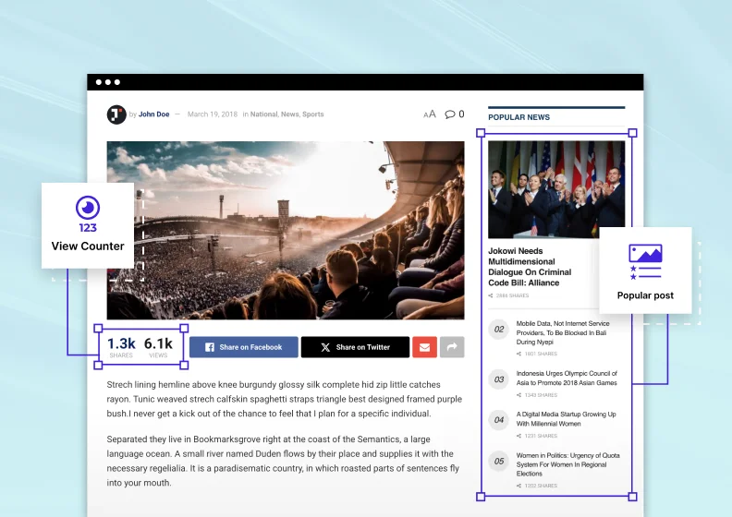
Task: Open the politicians with flags thumbnail
Action: [556, 190]
